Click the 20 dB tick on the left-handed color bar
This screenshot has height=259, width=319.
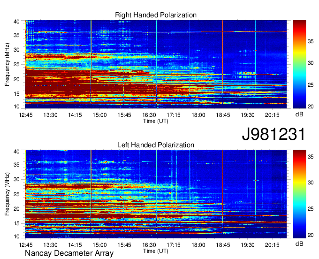[x=311, y=235]
